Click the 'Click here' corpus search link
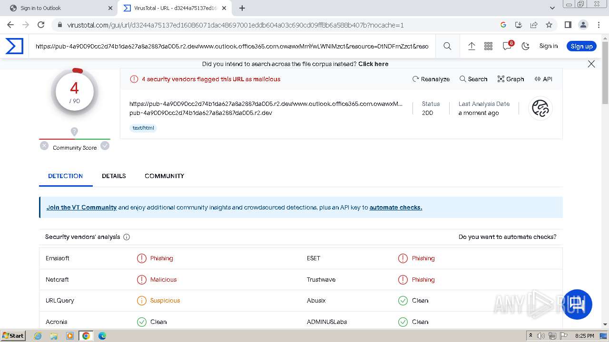Screen dimensions: 609x342 (373, 64)
